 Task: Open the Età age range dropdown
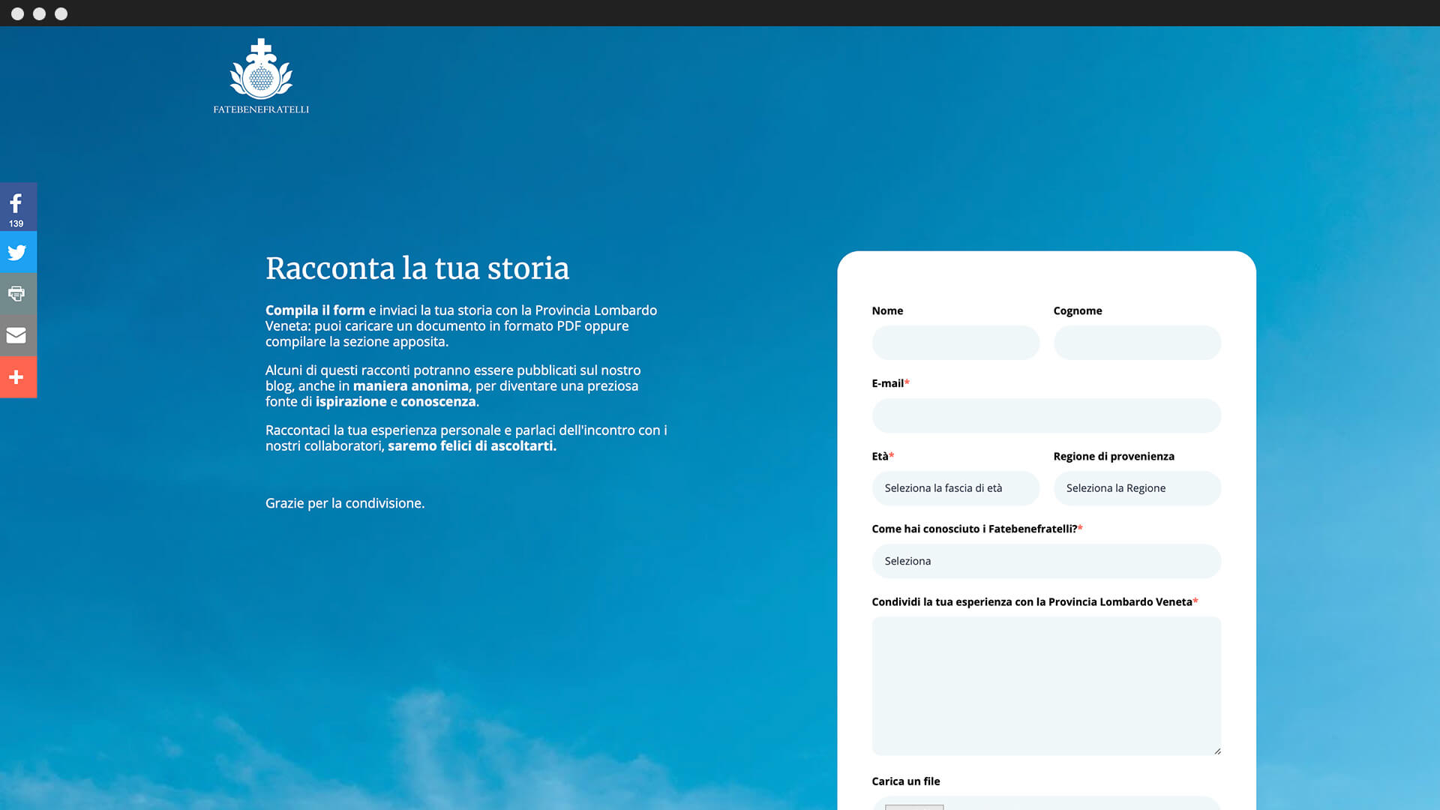coord(955,488)
